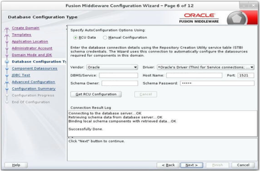Image resolution: width=261 pixels, height=171 pixels.
Task: Go to the Create Domain step
Action: tap(25, 28)
